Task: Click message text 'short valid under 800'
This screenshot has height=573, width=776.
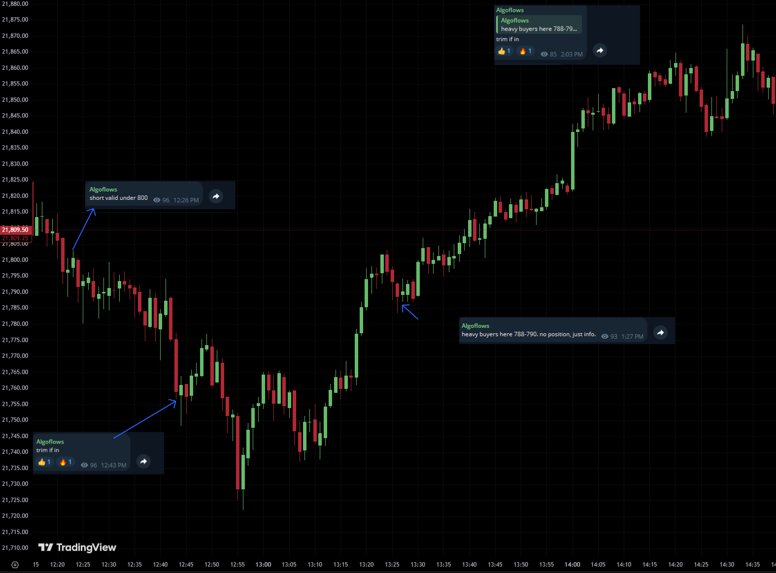Action: pyautogui.click(x=118, y=198)
